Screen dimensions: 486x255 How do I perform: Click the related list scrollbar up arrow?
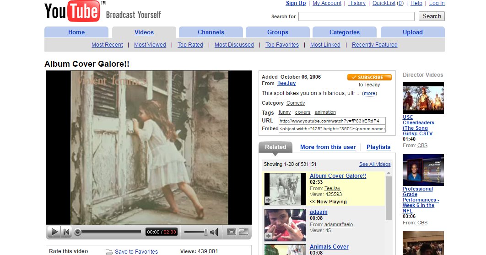tap(389, 173)
